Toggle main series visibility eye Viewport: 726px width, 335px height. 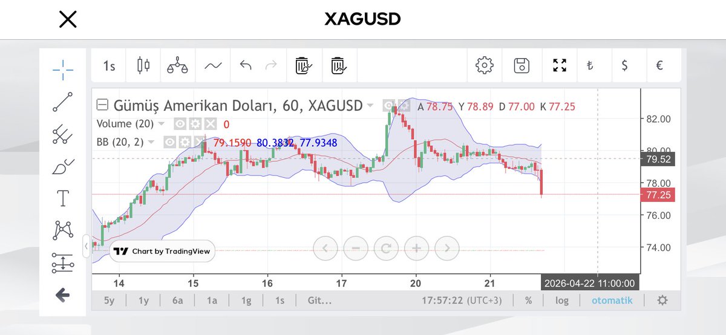(390, 106)
